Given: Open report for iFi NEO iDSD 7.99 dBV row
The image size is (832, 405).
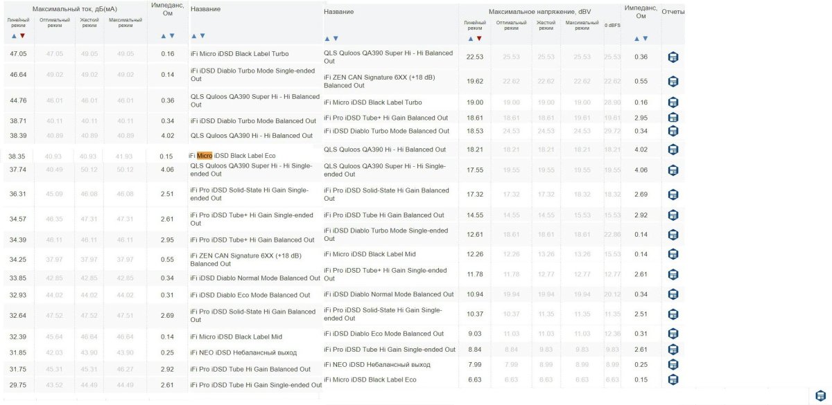Looking at the screenshot, I should 673,365.
